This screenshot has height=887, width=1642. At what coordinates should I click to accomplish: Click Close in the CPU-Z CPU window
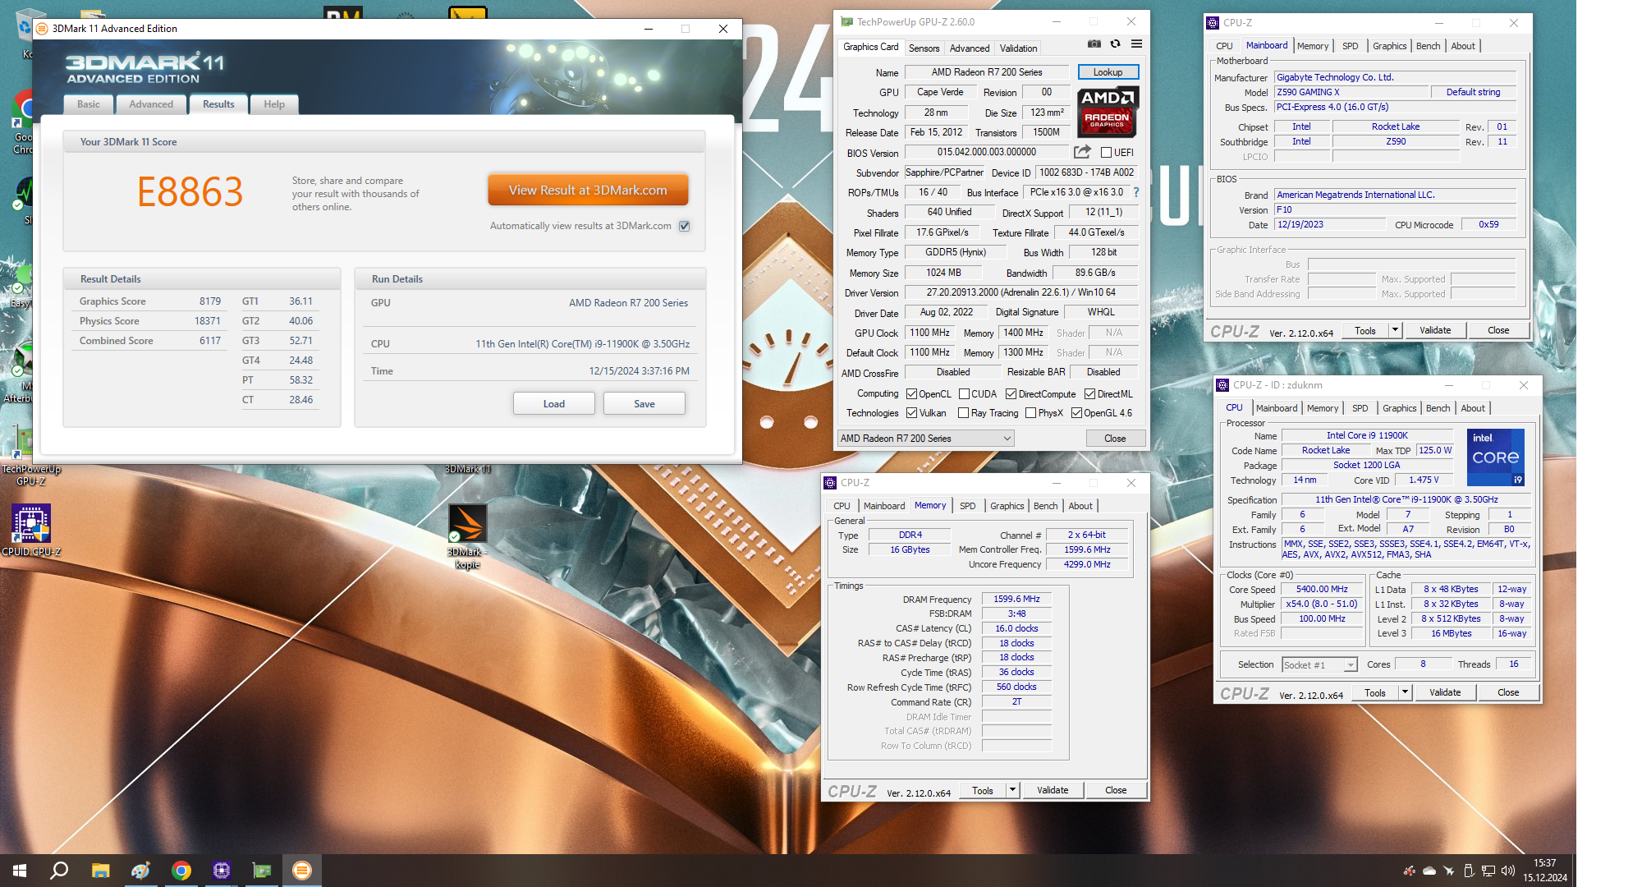click(x=1508, y=692)
